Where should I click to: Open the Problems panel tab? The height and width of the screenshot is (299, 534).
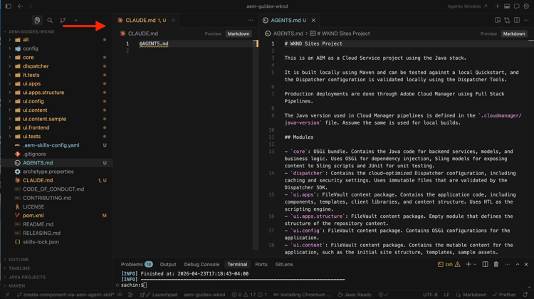[x=132, y=265]
